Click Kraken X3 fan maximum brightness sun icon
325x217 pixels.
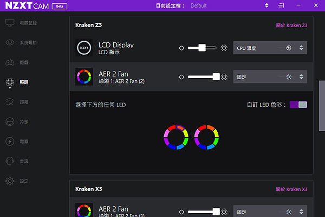click(224, 212)
